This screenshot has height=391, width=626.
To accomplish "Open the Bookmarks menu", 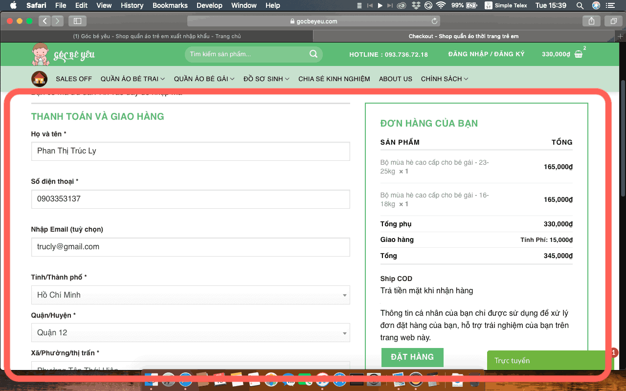I will point(170,5).
